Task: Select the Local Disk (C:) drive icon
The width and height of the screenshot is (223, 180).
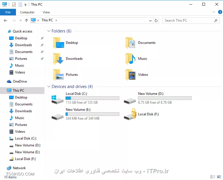Action: (x=57, y=99)
